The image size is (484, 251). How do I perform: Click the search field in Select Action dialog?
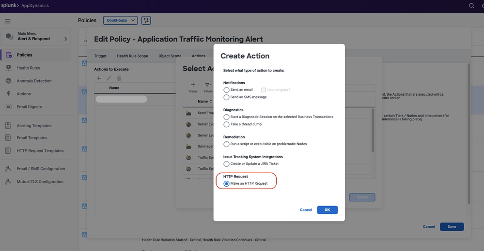(359, 88)
